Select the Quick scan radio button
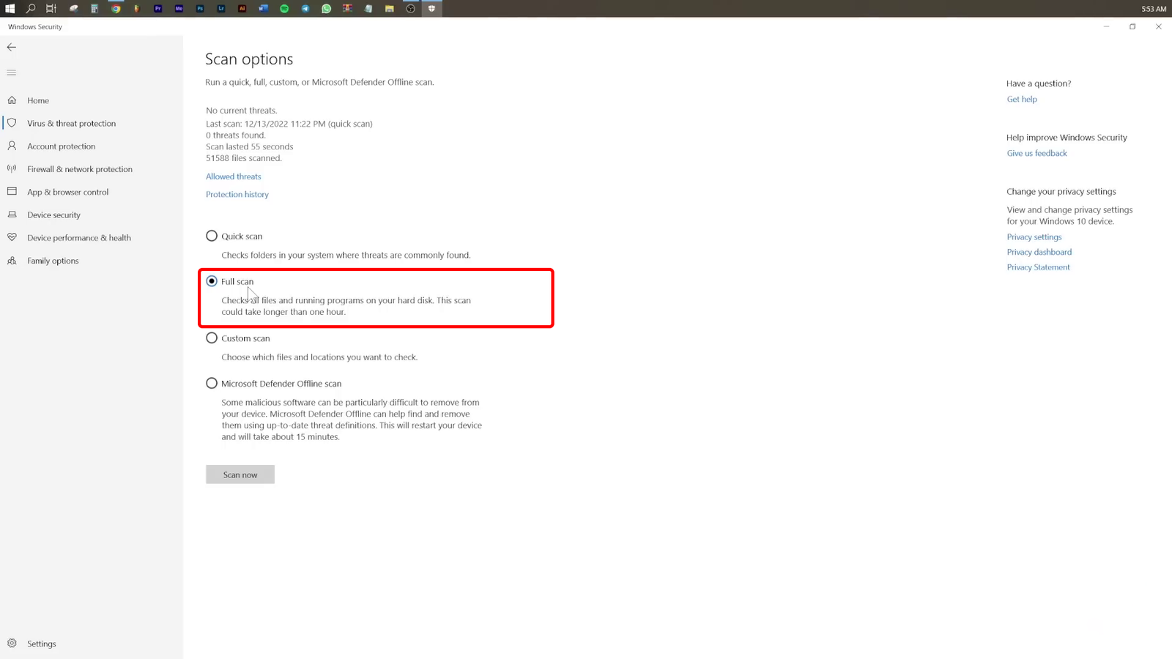This screenshot has width=1172, height=659. point(212,236)
